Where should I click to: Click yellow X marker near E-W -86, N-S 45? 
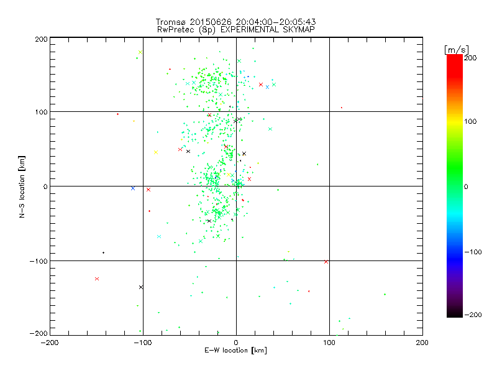point(156,152)
